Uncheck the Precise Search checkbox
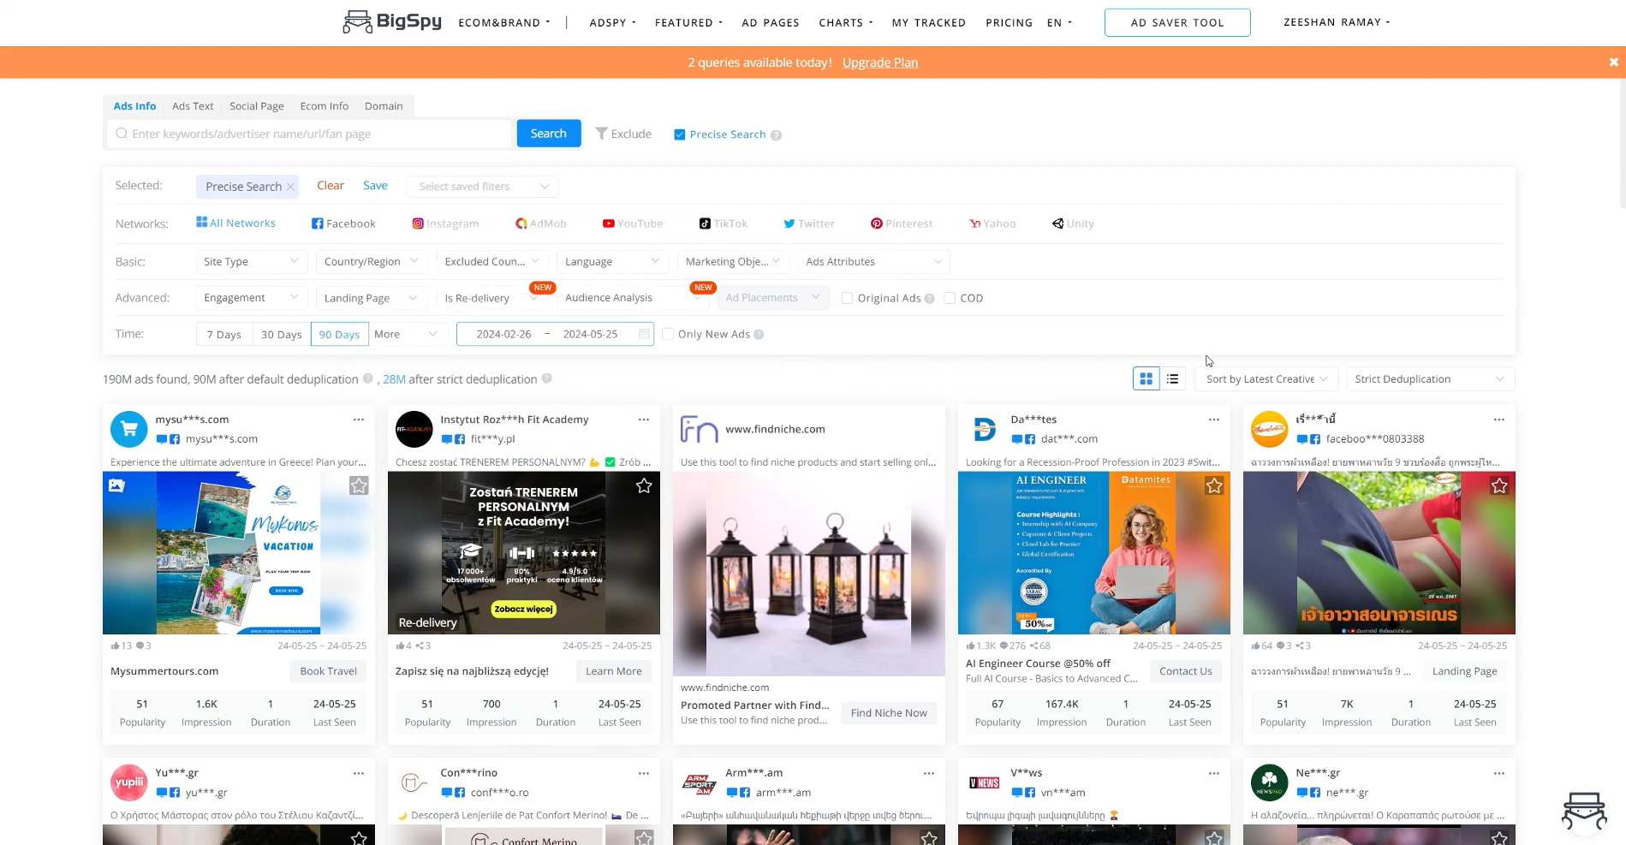The width and height of the screenshot is (1626, 845). 680,134
